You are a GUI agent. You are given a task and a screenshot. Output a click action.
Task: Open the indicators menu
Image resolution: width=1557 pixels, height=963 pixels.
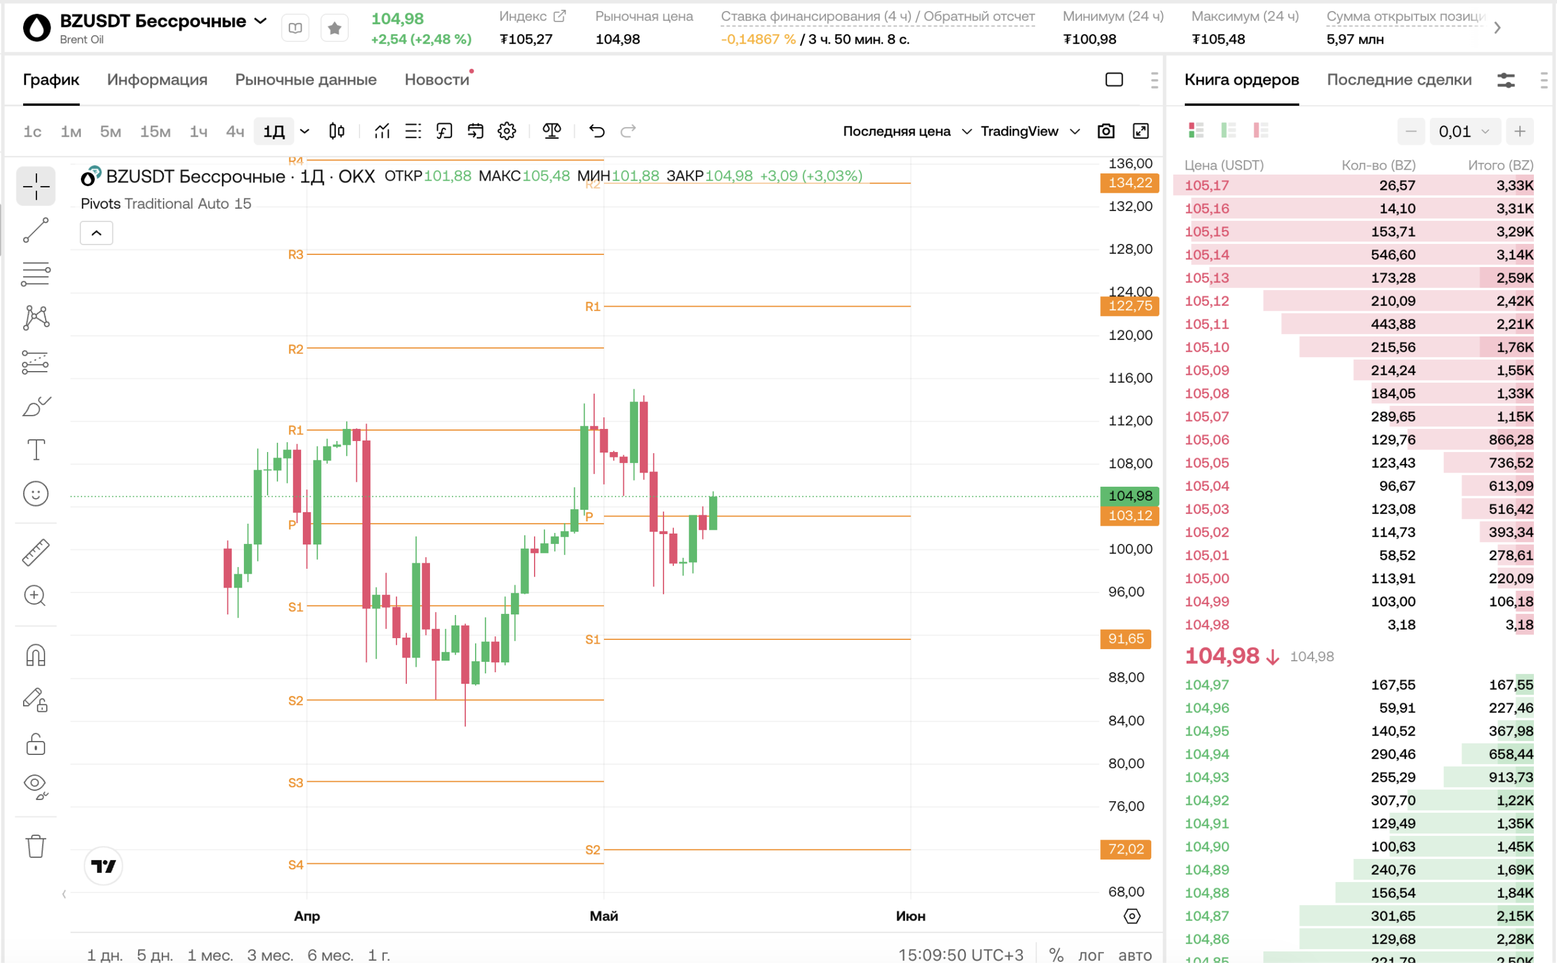[x=382, y=131]
